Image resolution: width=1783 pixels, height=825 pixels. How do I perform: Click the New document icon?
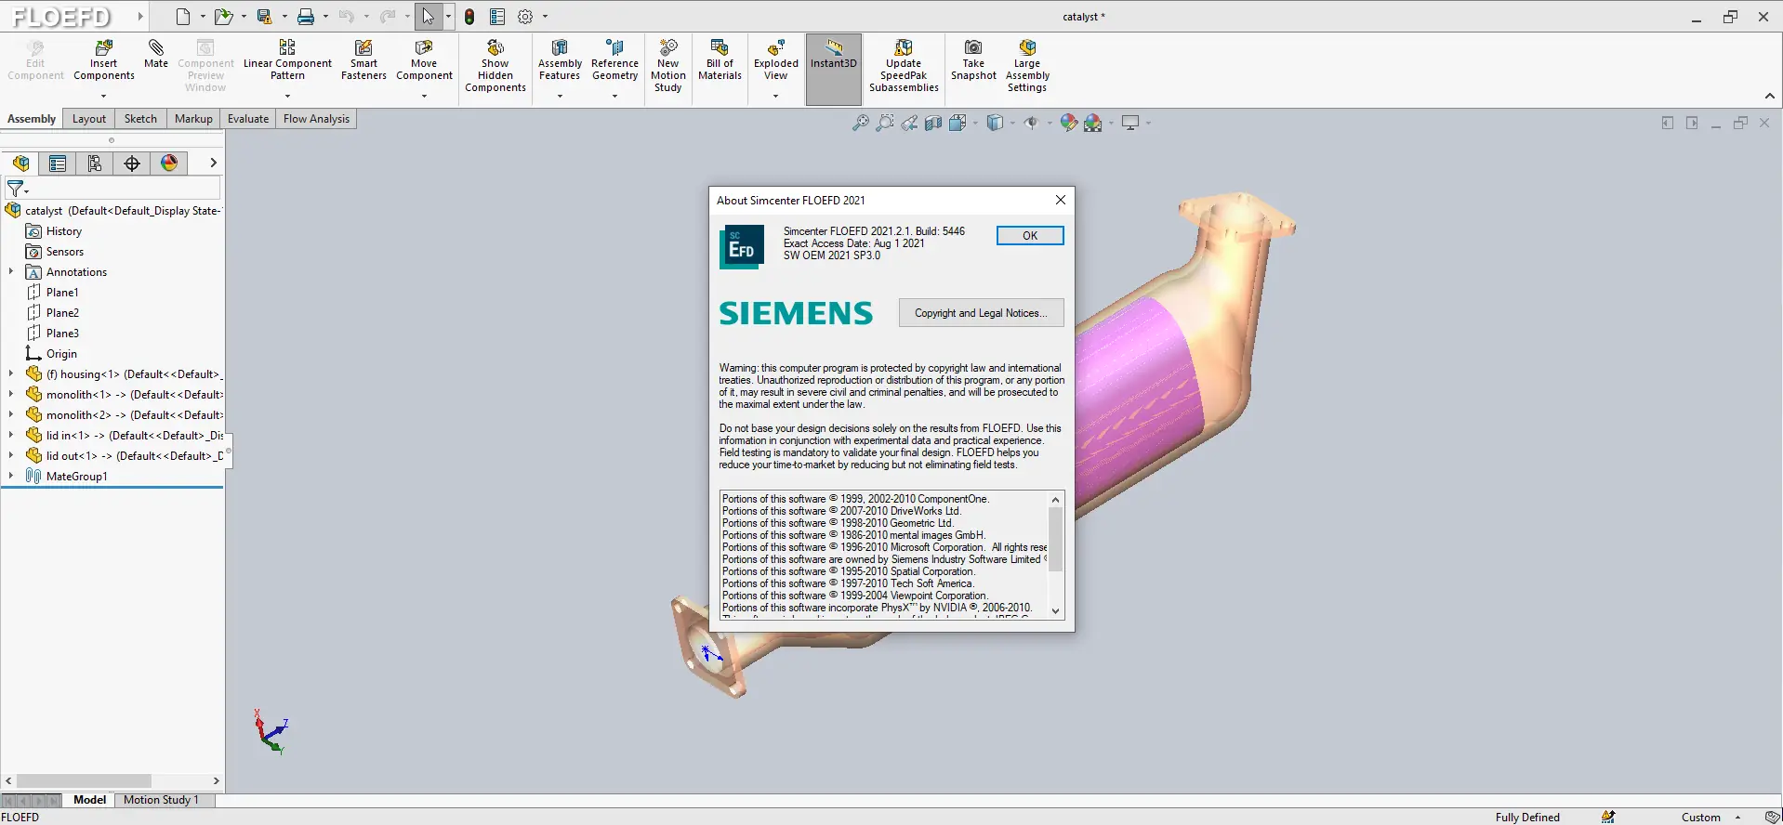point(183,17)
